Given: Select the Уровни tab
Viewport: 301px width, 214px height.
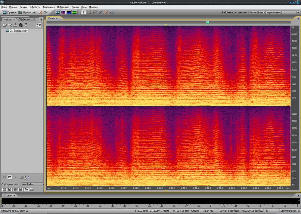Looking at the screenshot, I should tap(8, 195).
